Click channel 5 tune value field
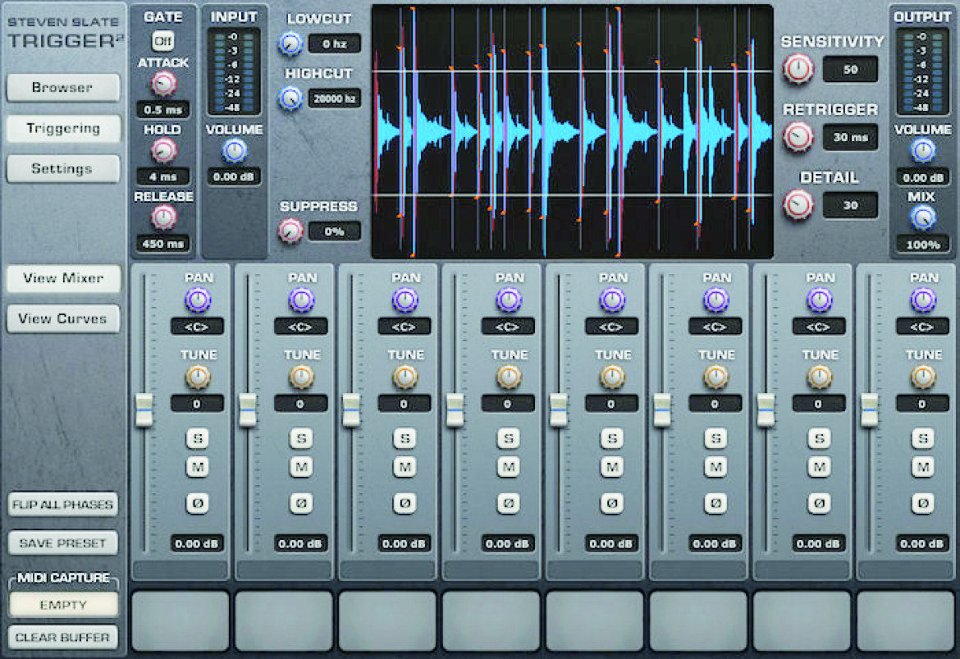The height and width of the screenshot is (659, 960). 611,404
